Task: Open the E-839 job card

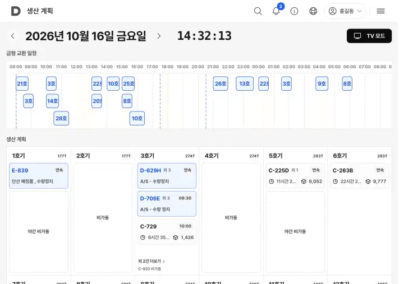Action: 39,176
